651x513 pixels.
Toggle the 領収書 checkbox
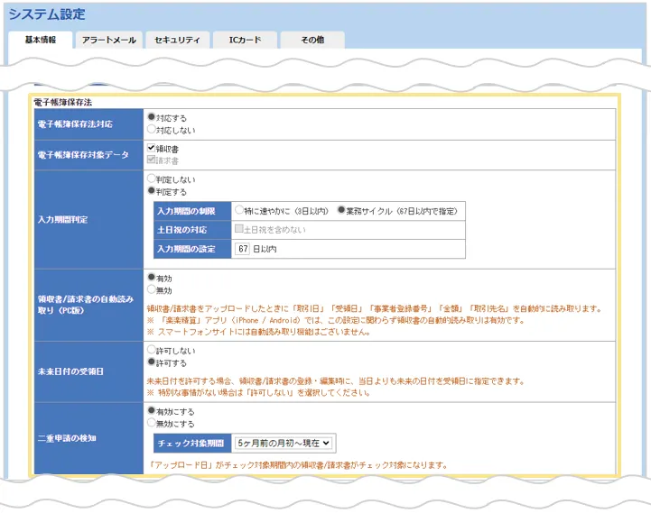pyautogui.click(x=152, y=146)
